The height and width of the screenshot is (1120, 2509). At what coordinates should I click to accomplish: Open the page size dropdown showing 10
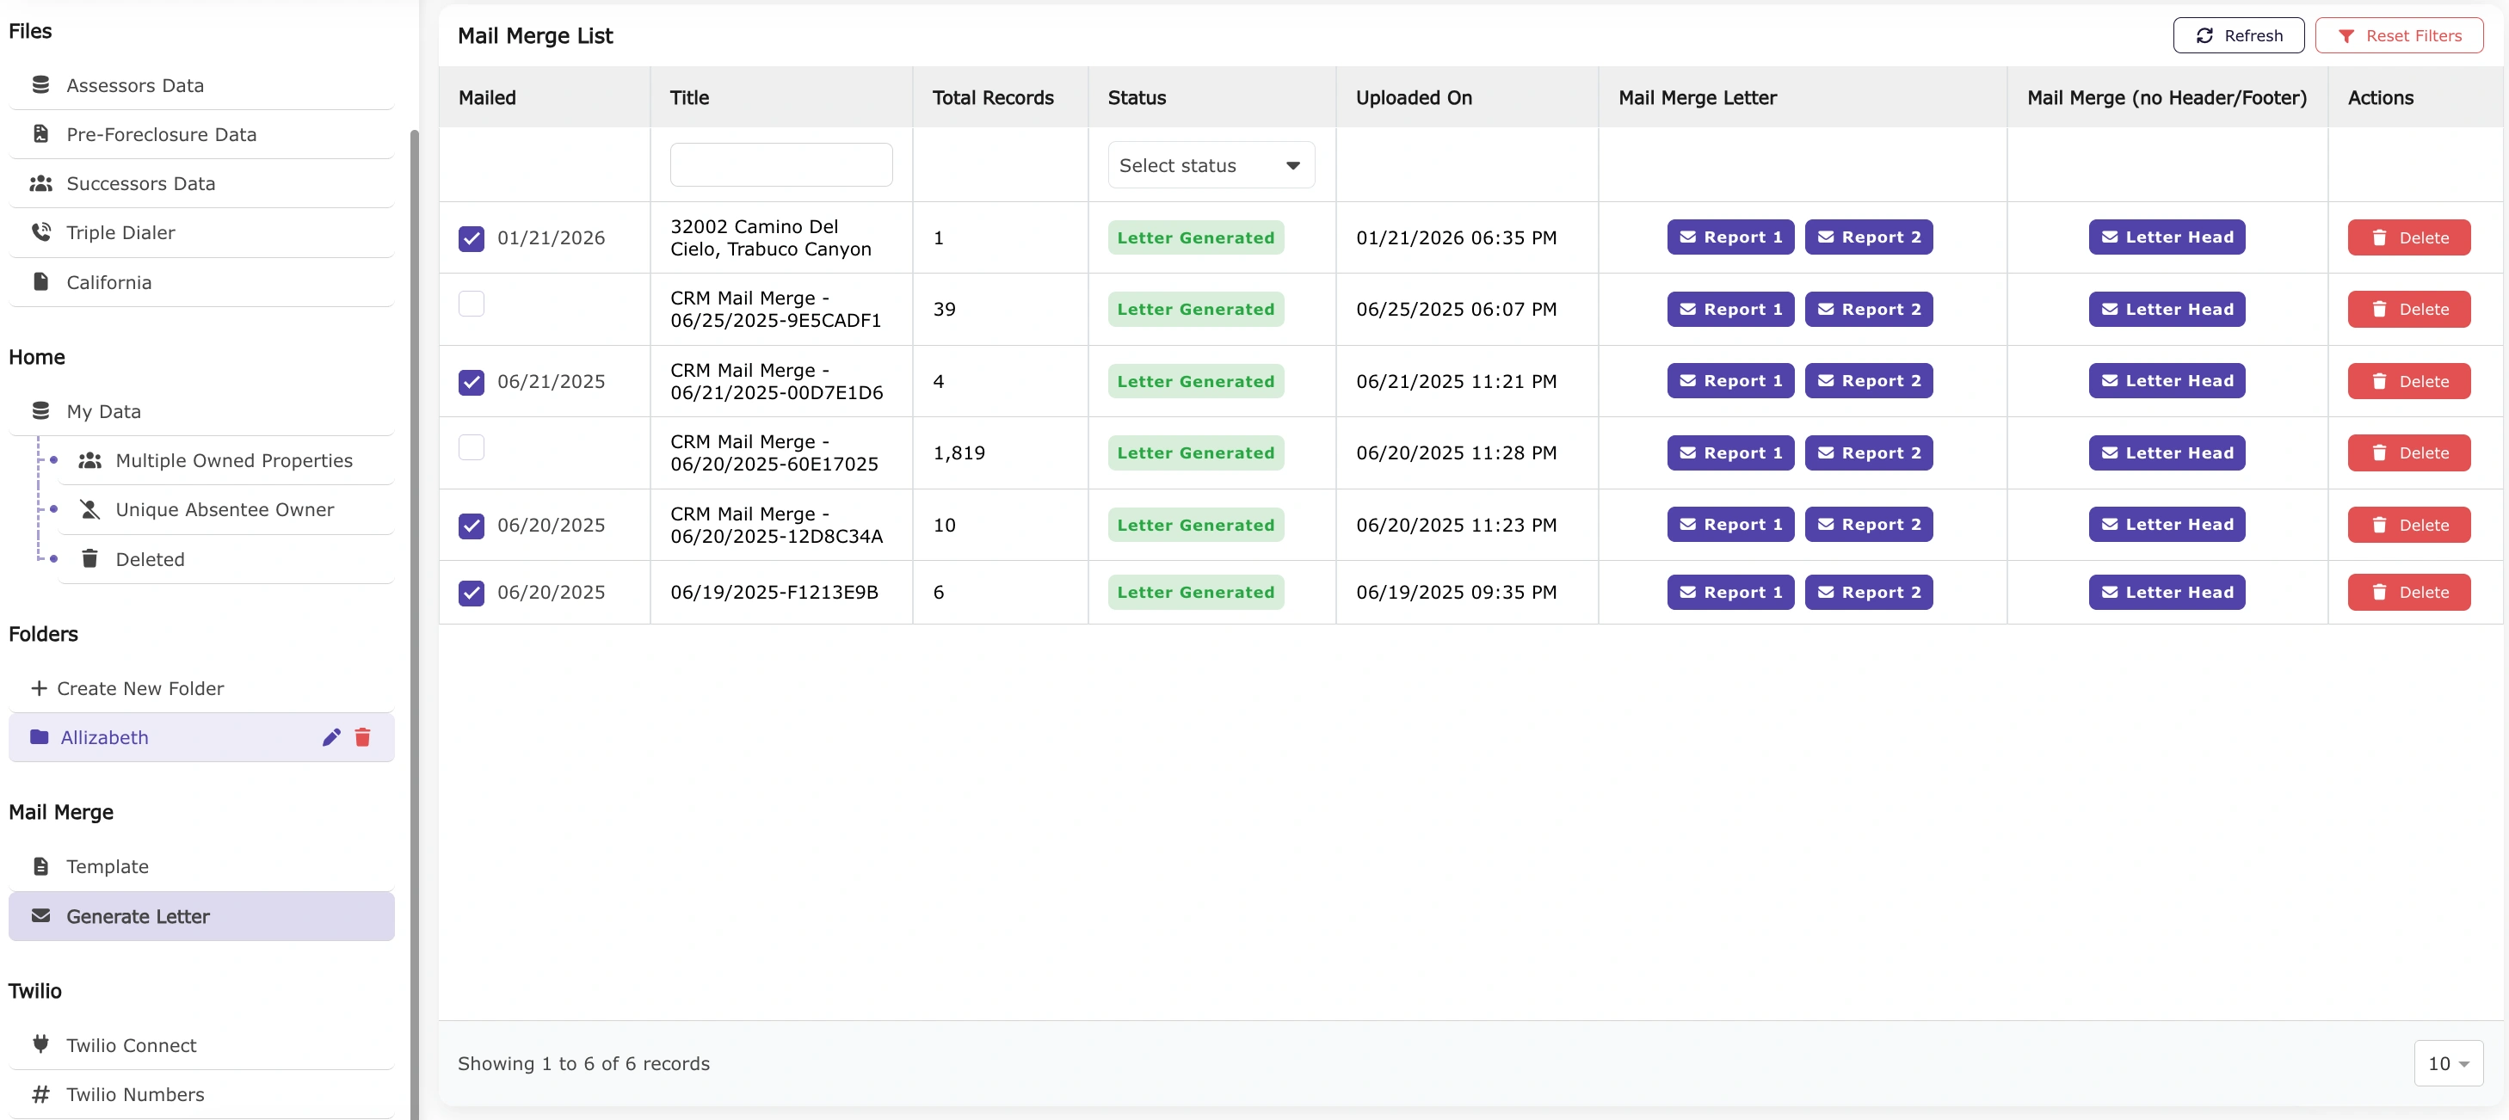(2448, 1063)
